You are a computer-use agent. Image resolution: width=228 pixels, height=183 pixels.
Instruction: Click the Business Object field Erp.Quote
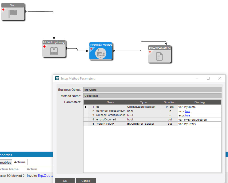[x=152, y=90]
